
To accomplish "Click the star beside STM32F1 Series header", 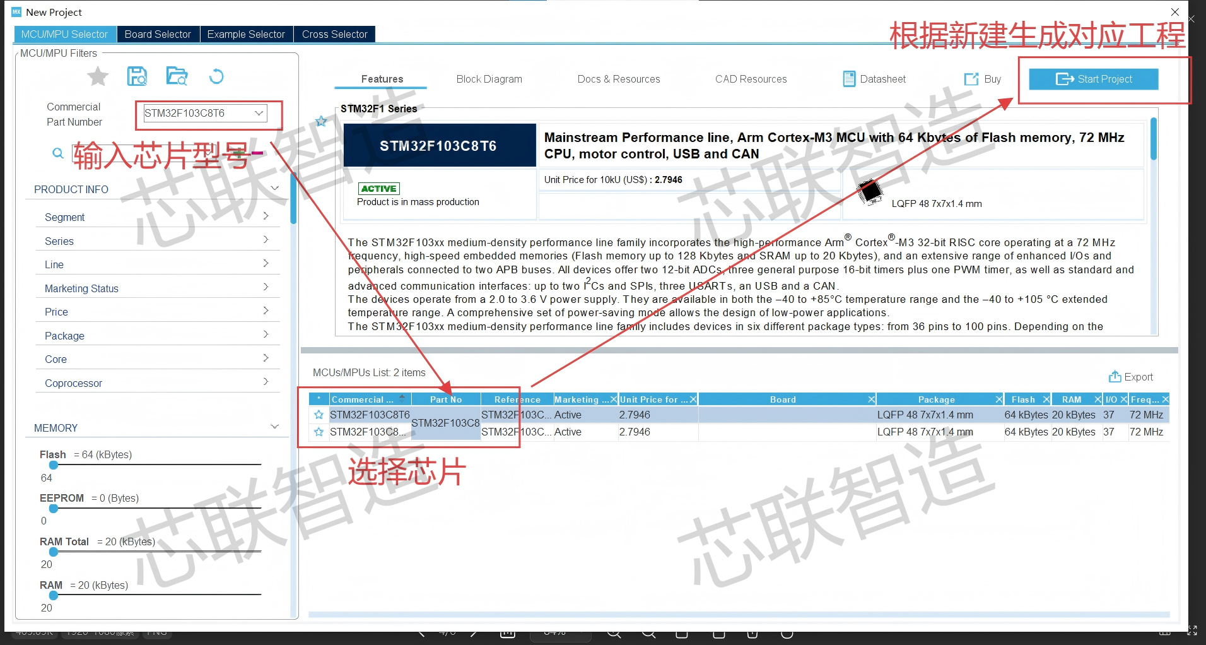I will (x=321, y=121).
